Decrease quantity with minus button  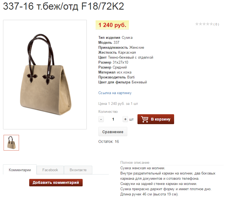[101, 119]
